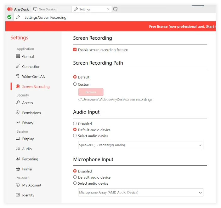Open the screen recordings folder path link
Image resolution: width=221 pixels, height=208 pixels.
(115, 99)
